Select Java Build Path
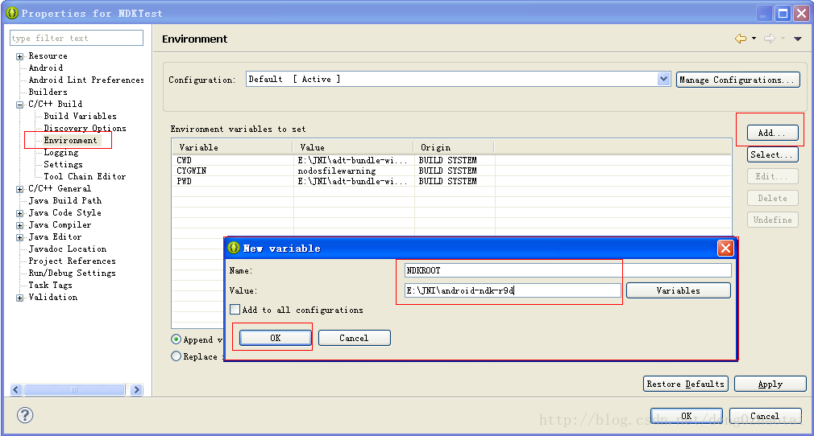 (65, 200)
